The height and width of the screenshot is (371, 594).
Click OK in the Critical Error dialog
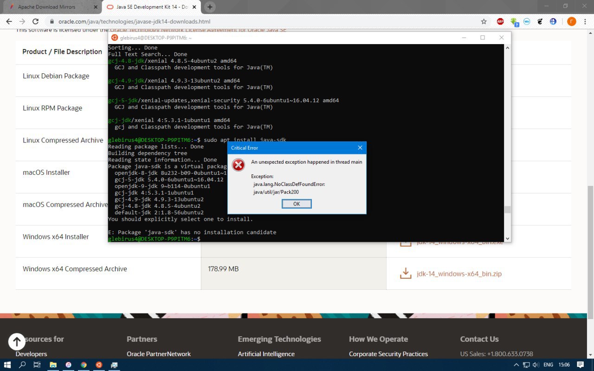[x=297, y=204]
